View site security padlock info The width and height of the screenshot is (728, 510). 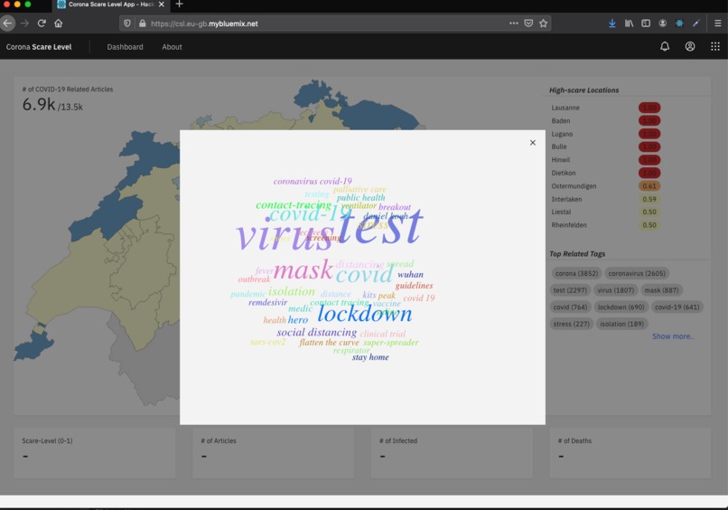(142, 24)
